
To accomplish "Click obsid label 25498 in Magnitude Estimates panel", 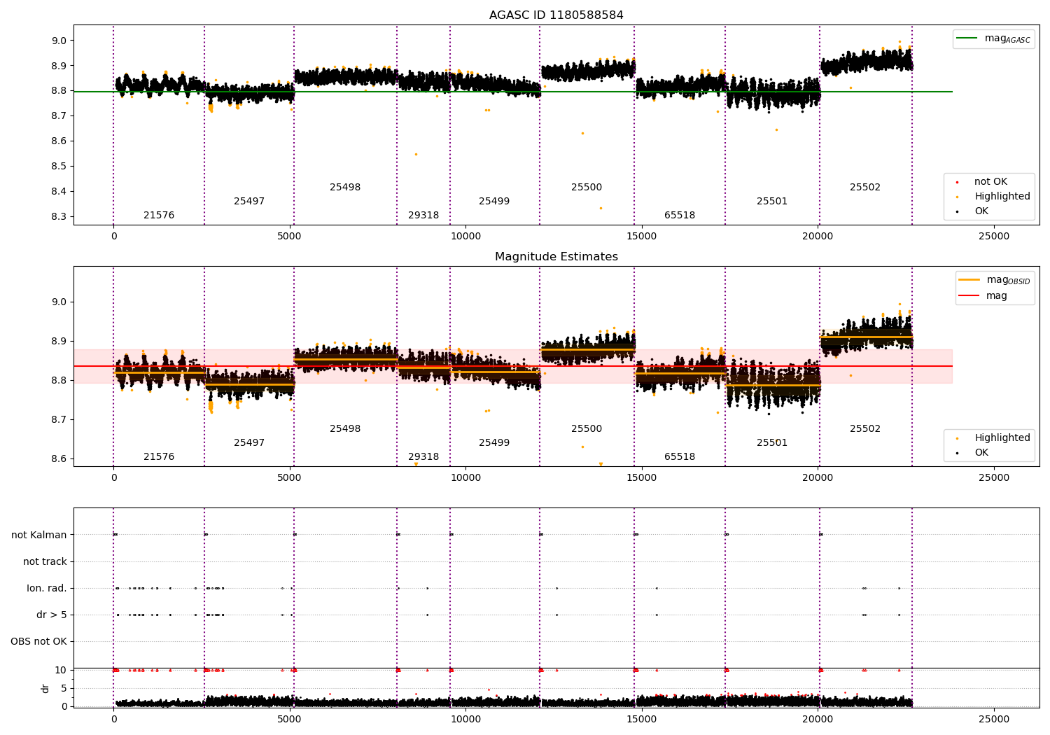I will click(x=345, y=429).
